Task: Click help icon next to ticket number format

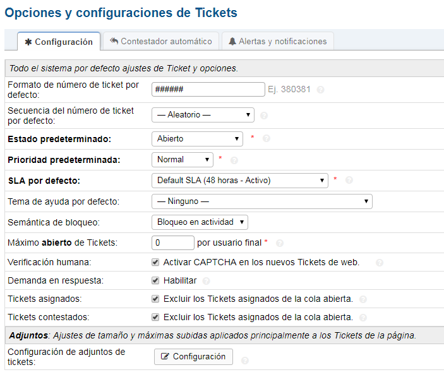Action: click(x=320, y=90)
